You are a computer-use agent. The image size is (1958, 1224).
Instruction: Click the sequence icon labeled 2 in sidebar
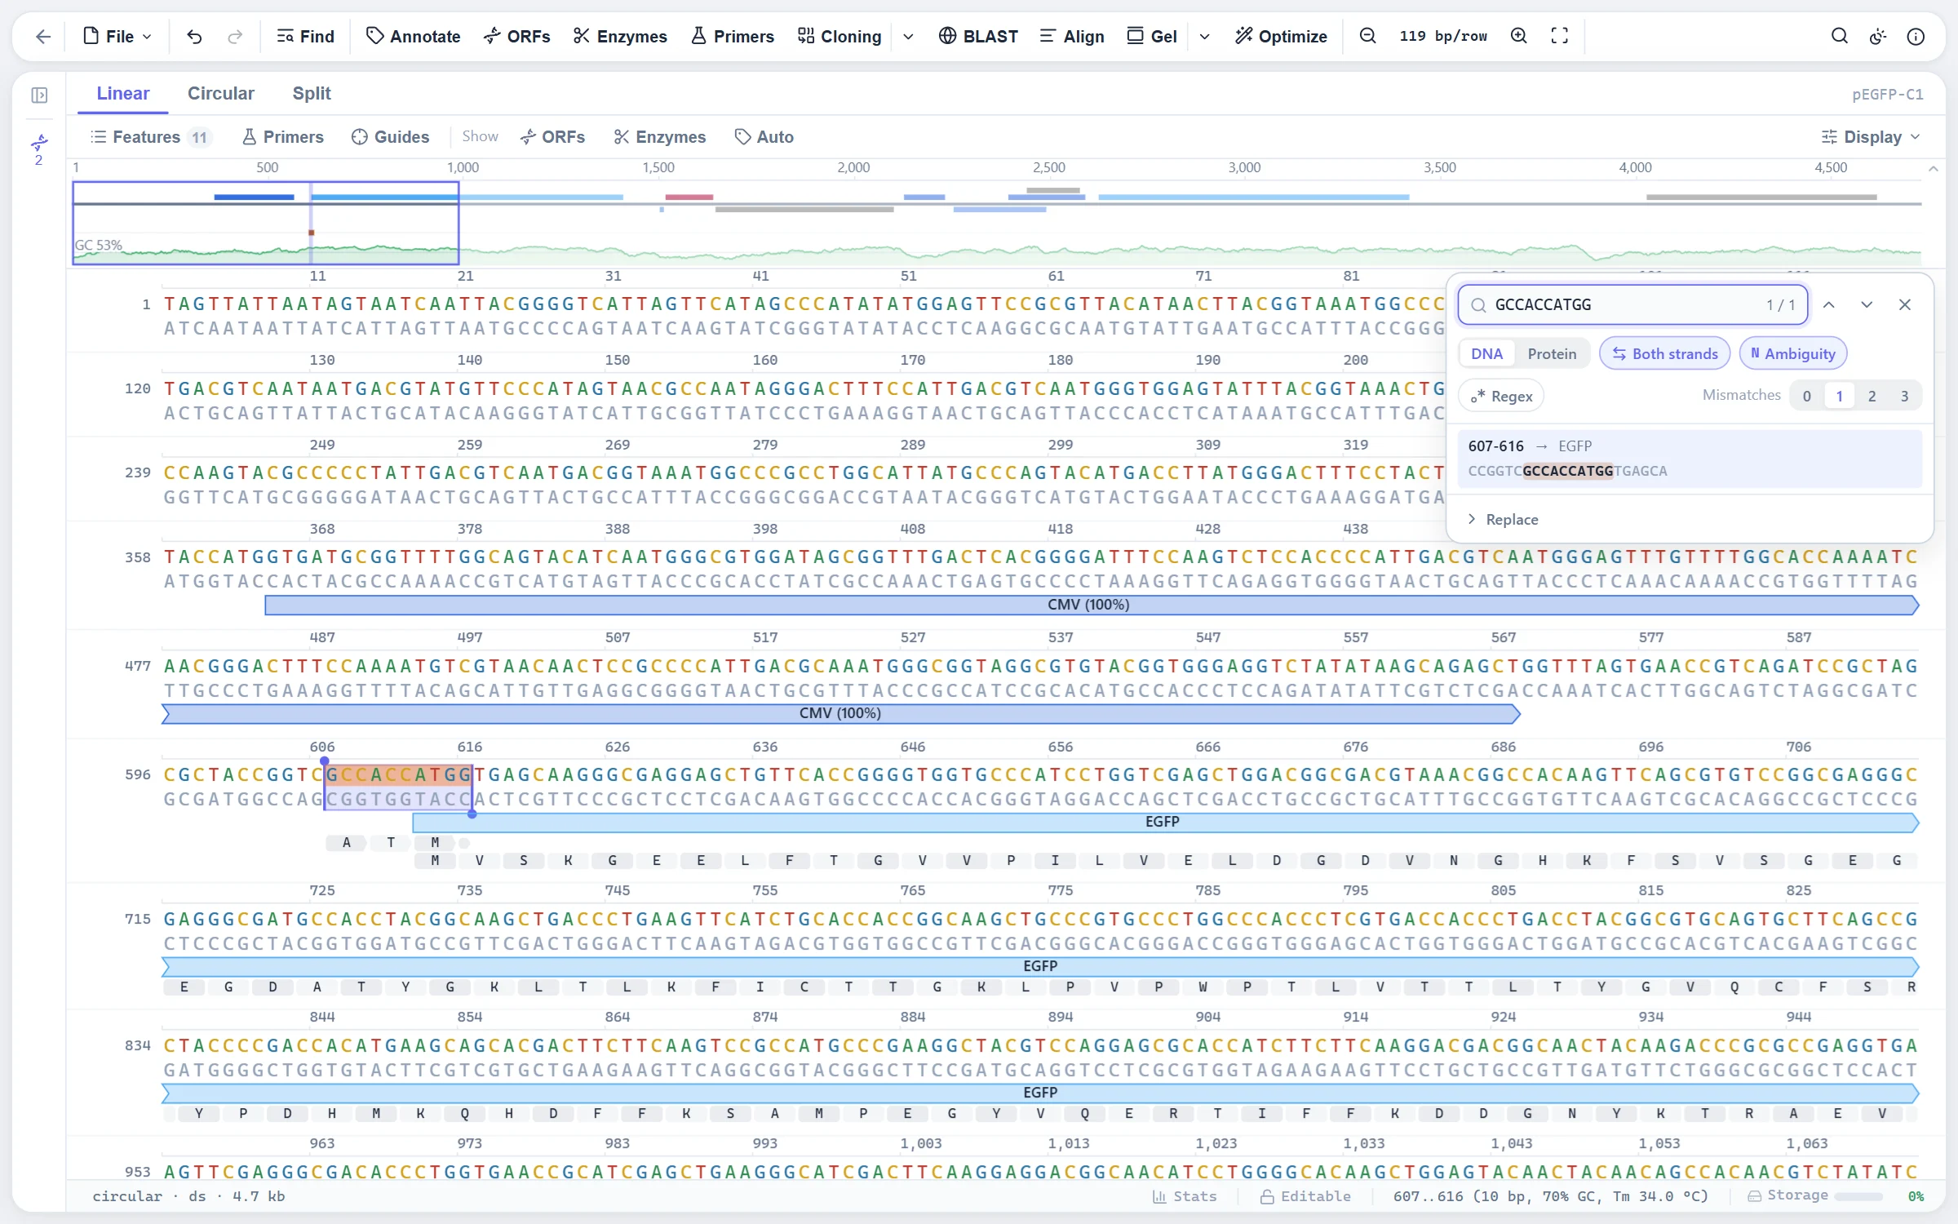click(39, 150)
